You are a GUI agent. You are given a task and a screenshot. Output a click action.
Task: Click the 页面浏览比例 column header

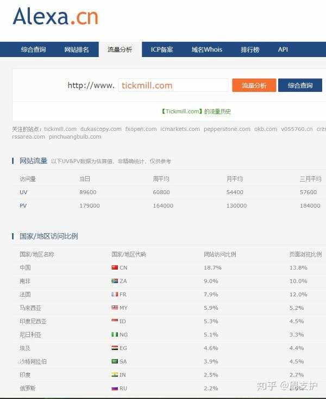(x=306, y=254)
